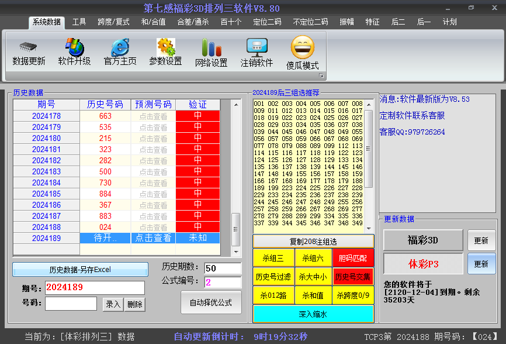Screen dimensions: 506x344
Task: Open the 工具 tab
Action: (x=79, y=22)
